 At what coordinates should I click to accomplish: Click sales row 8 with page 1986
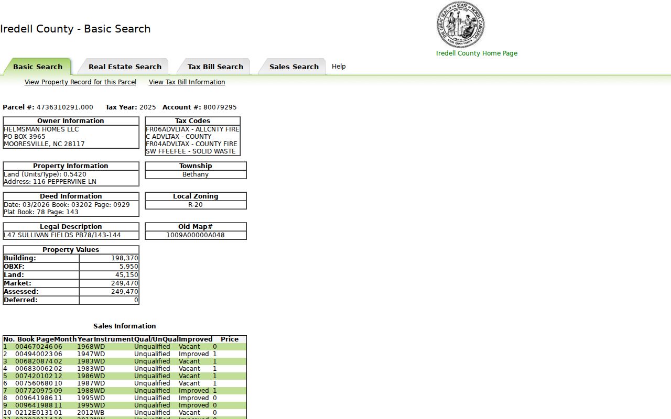point(125,398)
